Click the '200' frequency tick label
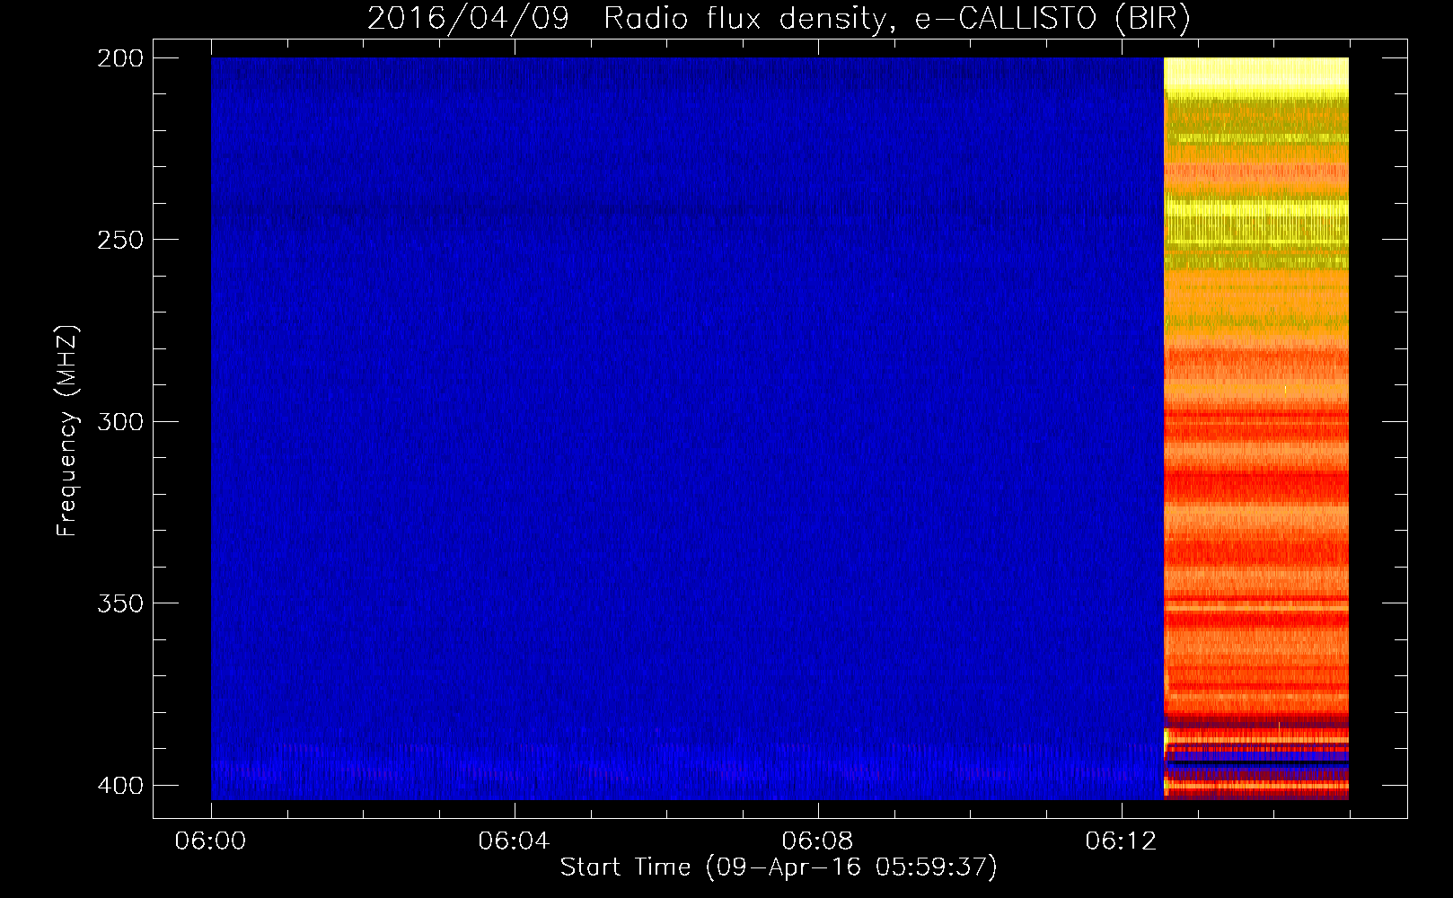The height and width of the screenshot is (898, 1453). pos(119,58)
